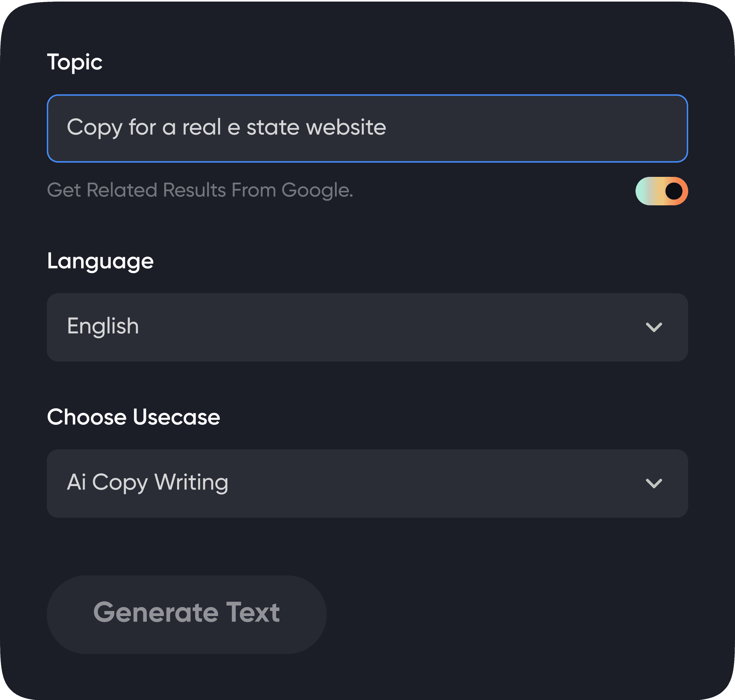Expand the Choose Usecase dropdown
Screen dimensions: 735x700
(367, 483)
